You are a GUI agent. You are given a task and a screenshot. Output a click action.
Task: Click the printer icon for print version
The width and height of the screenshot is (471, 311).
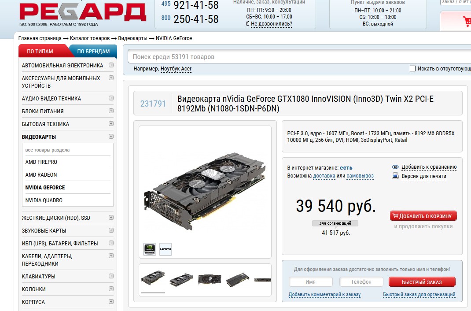pyautogui.click(x=395, y=176)
